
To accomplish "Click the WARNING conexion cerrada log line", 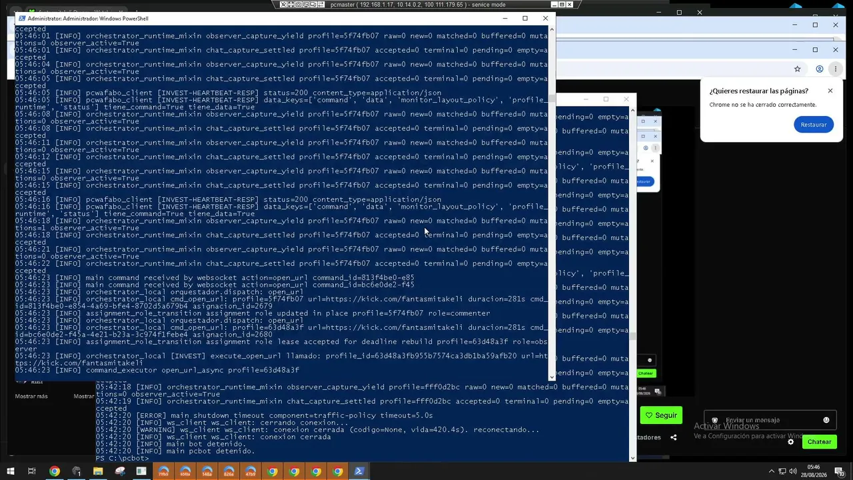I will (x=317, y=430).
